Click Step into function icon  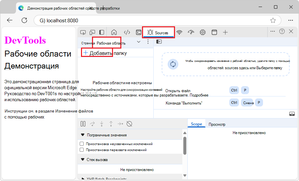(x=102, y=124)
